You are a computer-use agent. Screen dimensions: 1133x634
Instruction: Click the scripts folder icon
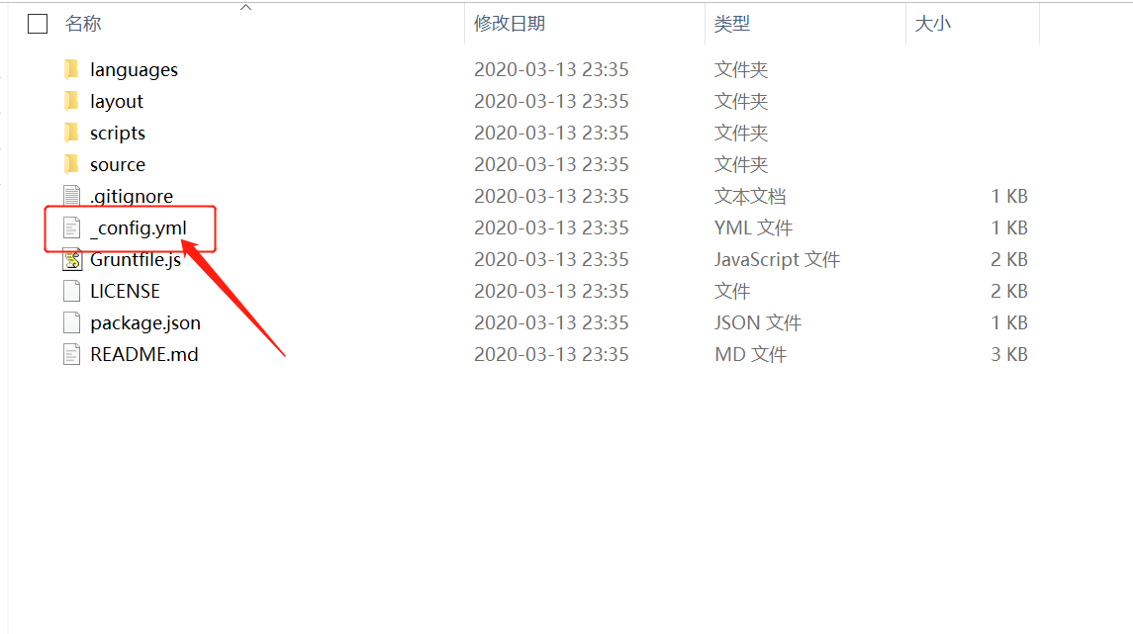71,133
